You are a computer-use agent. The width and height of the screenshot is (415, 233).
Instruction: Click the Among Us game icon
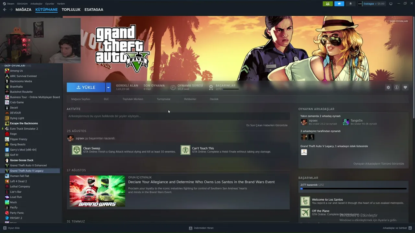[x=7, y=71]
